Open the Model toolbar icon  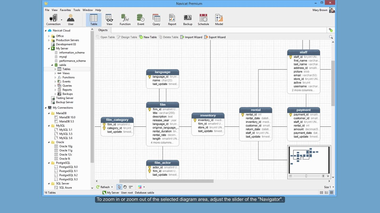tap(219, 20)
